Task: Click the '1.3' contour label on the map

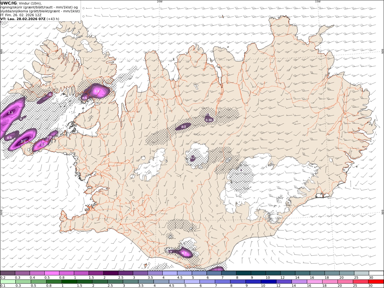Action: point(43,144)
